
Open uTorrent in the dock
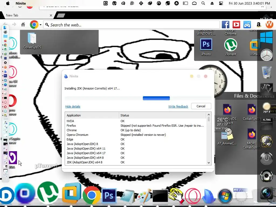coord(48,192)
